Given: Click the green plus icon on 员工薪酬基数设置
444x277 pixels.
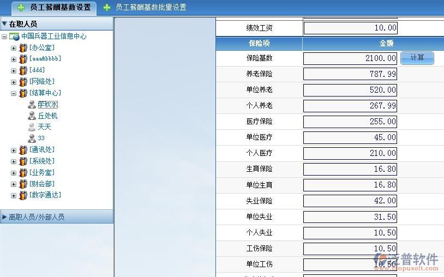Looking at the screenshot, I should 21,8.
